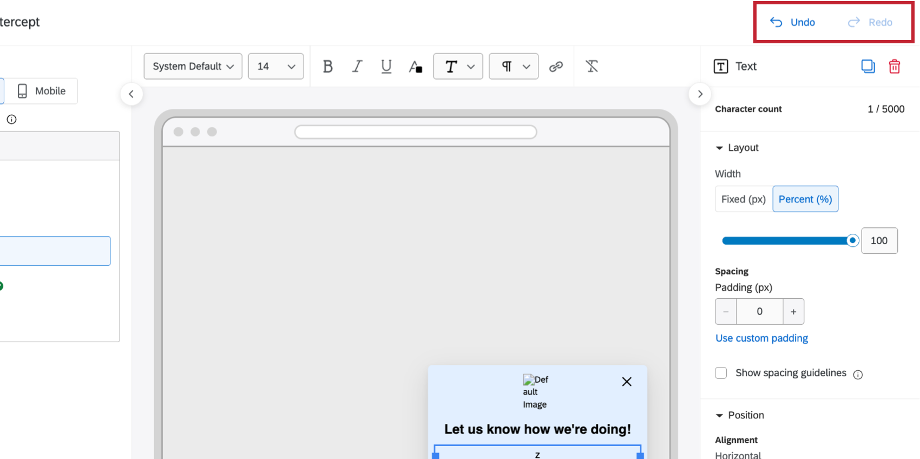The image size is (920, 459).
Task: Click the Redo button
Action: point(870,22)
